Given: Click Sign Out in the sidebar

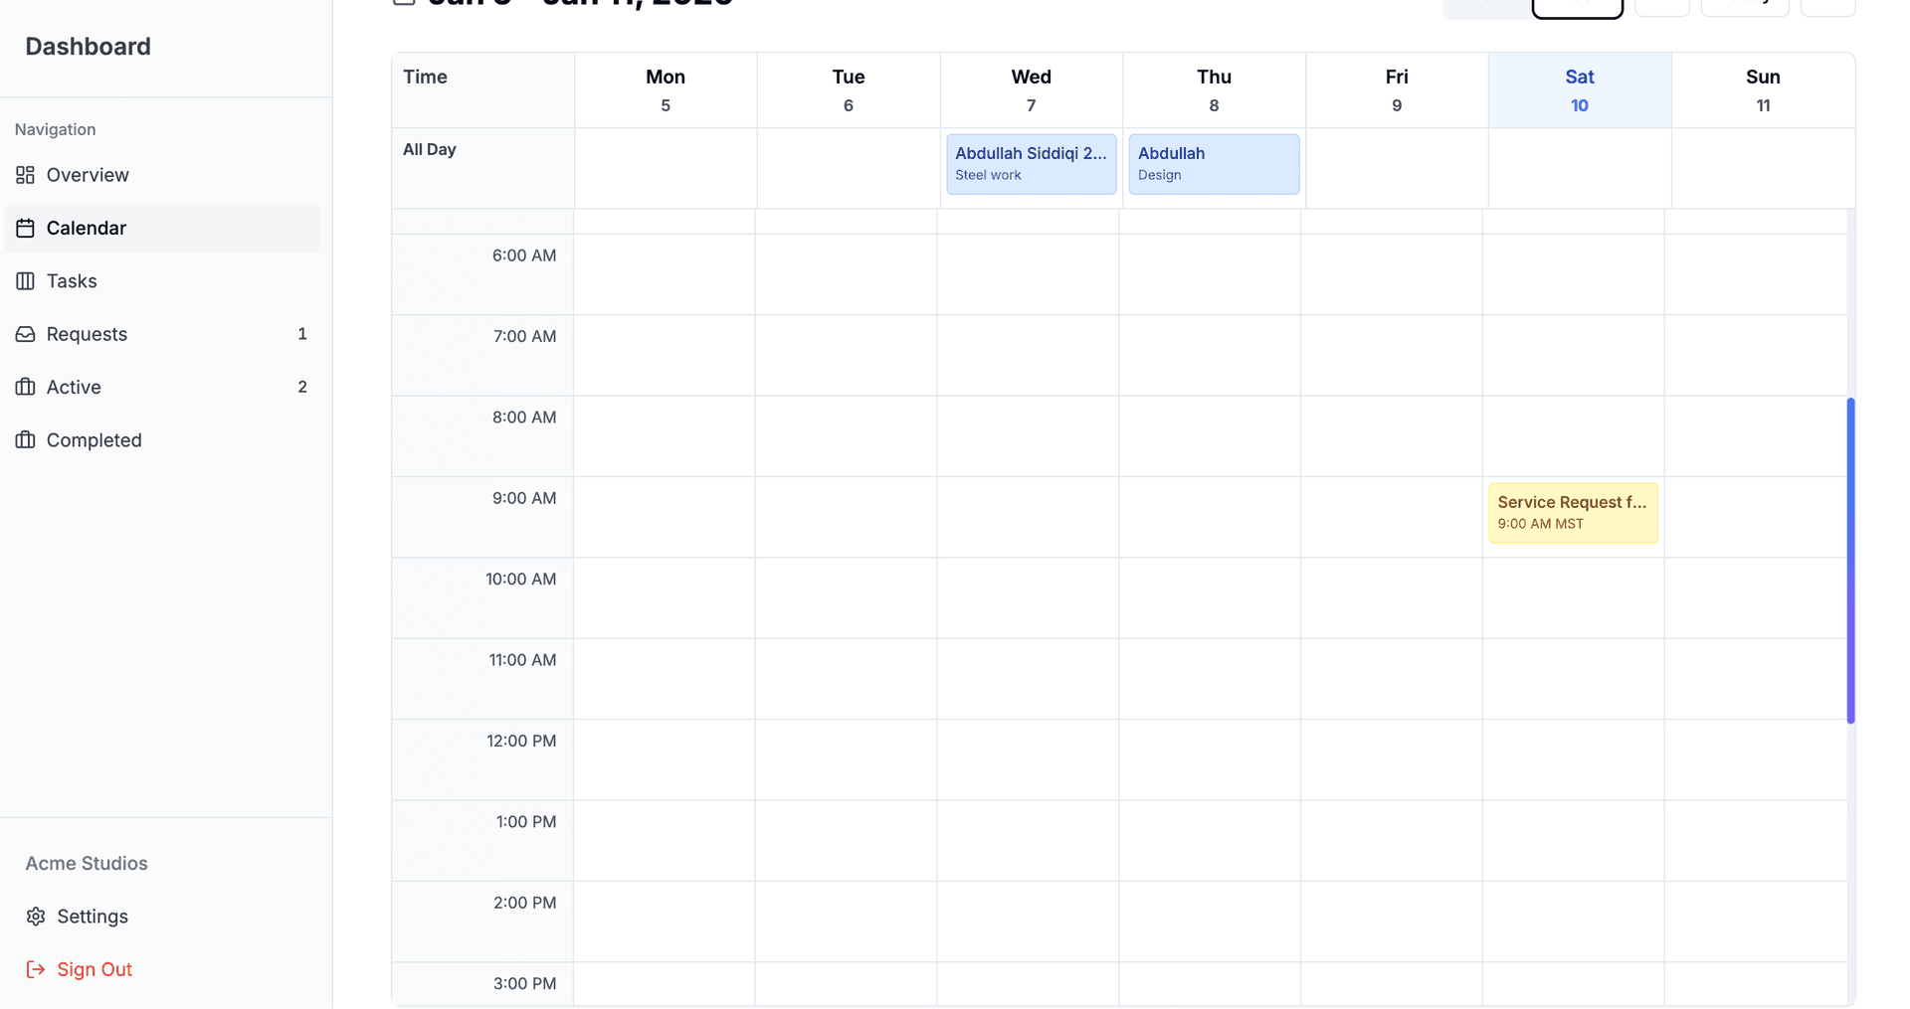Looking at the screenshot, I should 94,969.
